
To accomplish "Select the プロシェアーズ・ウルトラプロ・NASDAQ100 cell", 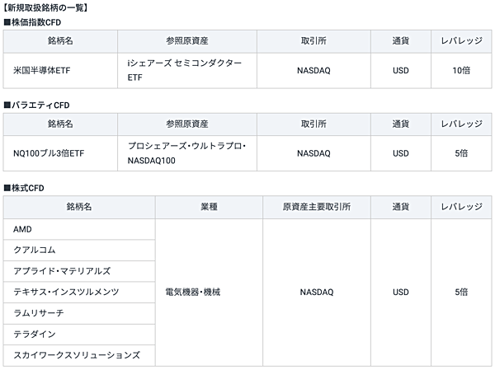I will pos(187,153).
